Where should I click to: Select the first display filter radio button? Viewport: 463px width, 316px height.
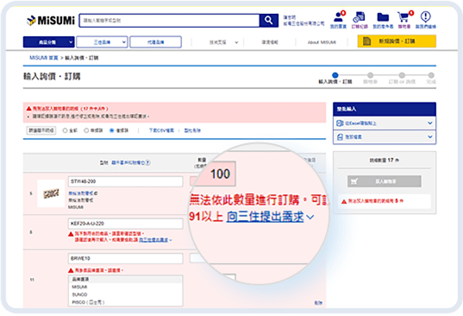click(x=65, y=130)
